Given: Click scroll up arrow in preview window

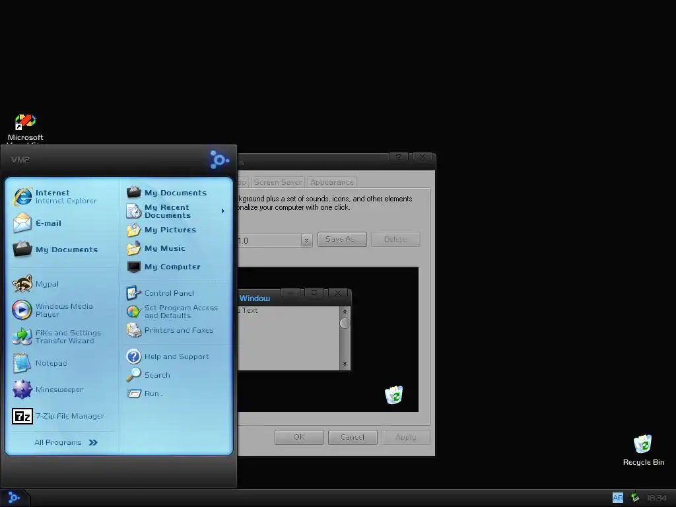Looking at the screenshot, I should tap(345, 312).
